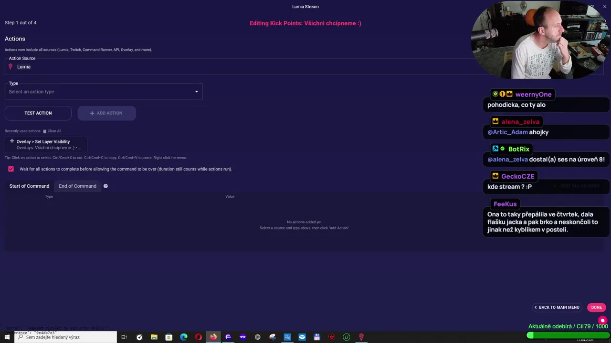Viewport: 611px width, 343px height.
Task: Switch to Start of Command tab
Action: pos(29,186)
